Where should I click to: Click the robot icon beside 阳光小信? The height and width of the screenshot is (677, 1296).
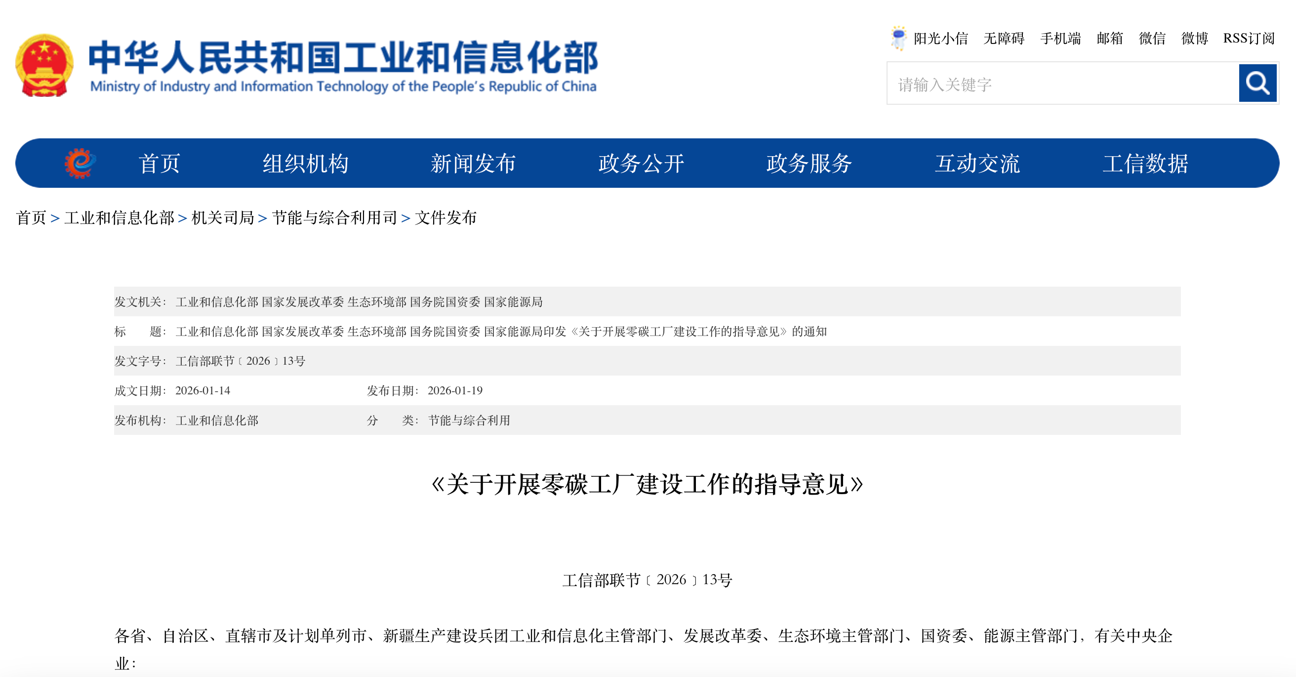pos(898,38)
